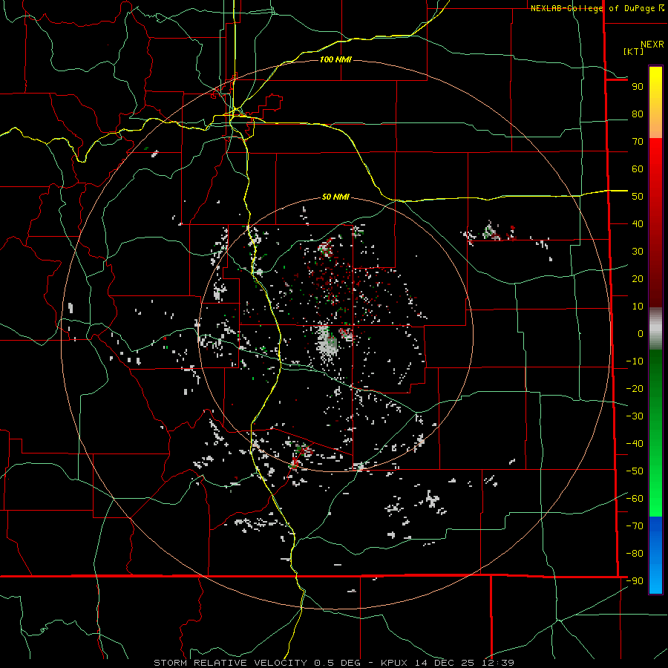This screenshot has height=668, width=668.
Task: Select the -20 knot scale label
Action: coord(635,389)
